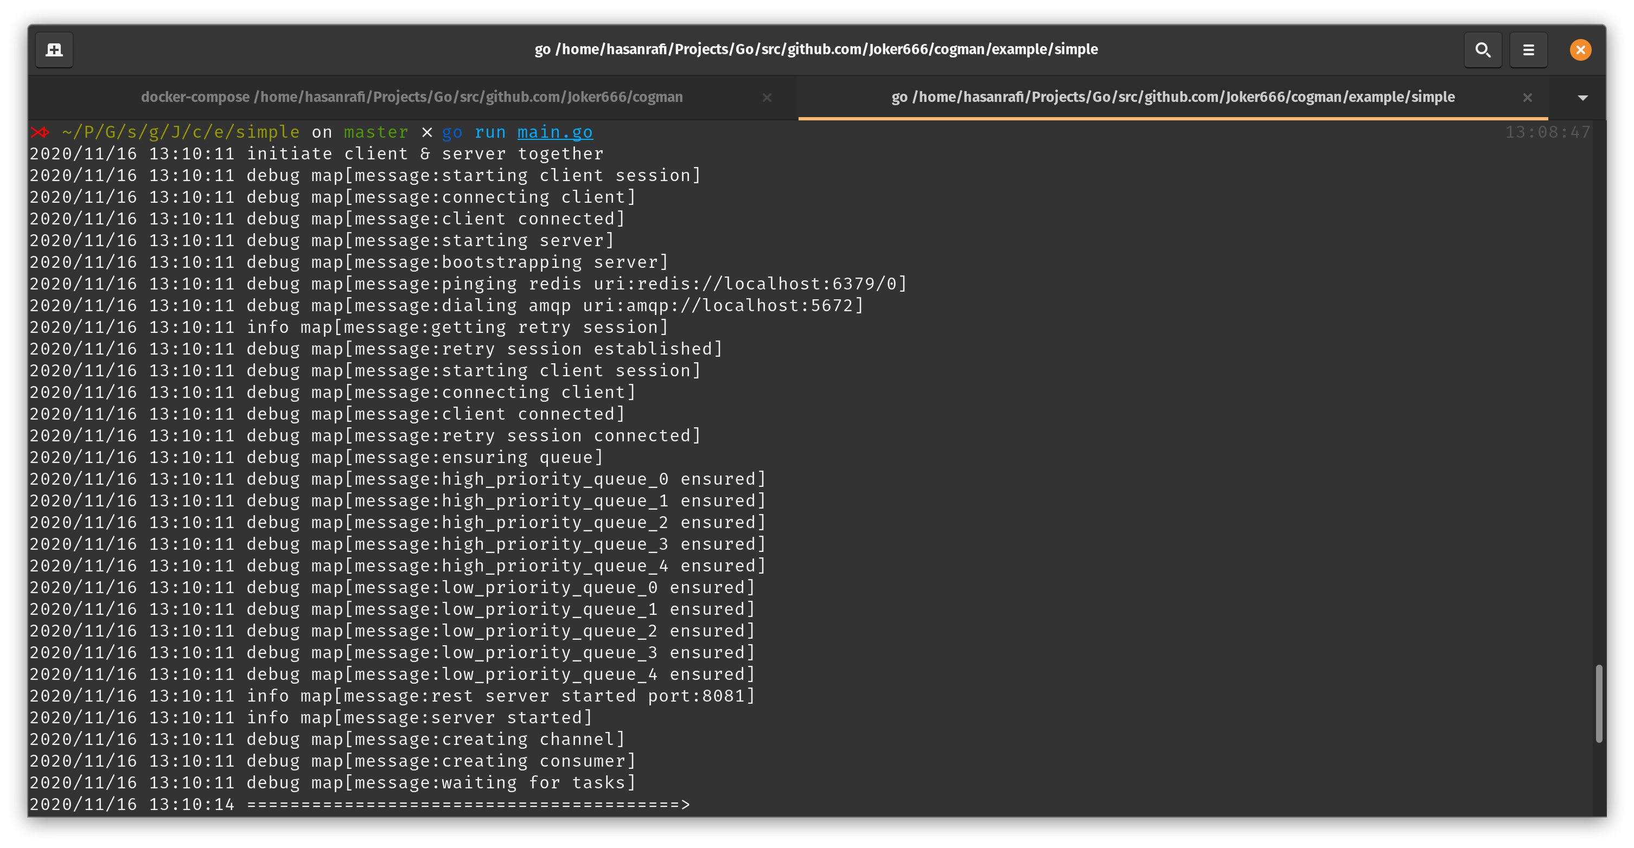Click the 'rest server started port:8081' line
The image size is (1634, 848).
pyautogui.click(x=501, y=696)
